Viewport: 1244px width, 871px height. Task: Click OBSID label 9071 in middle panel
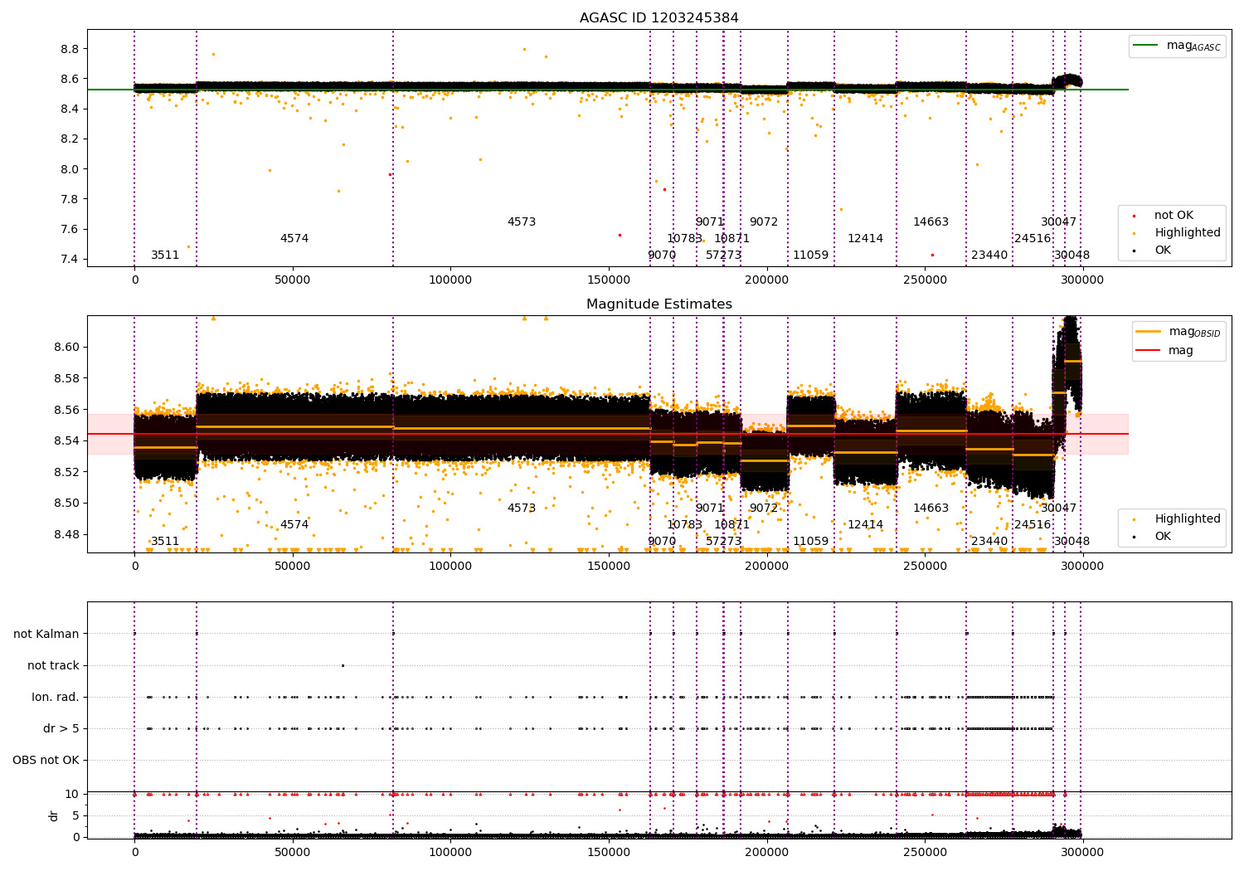pyautogui.click(x=710, y=508)
